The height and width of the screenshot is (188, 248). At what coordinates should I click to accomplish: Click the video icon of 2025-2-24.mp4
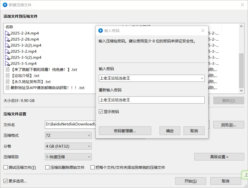click(x=7, y=33)
